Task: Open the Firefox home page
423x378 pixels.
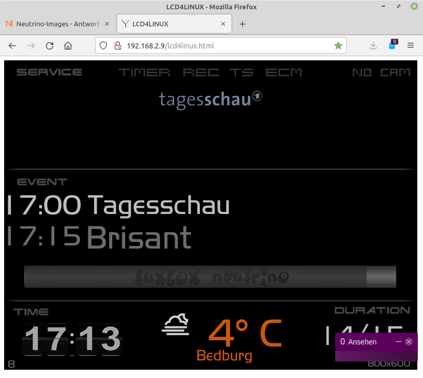Action: click(x=68, y=45)
